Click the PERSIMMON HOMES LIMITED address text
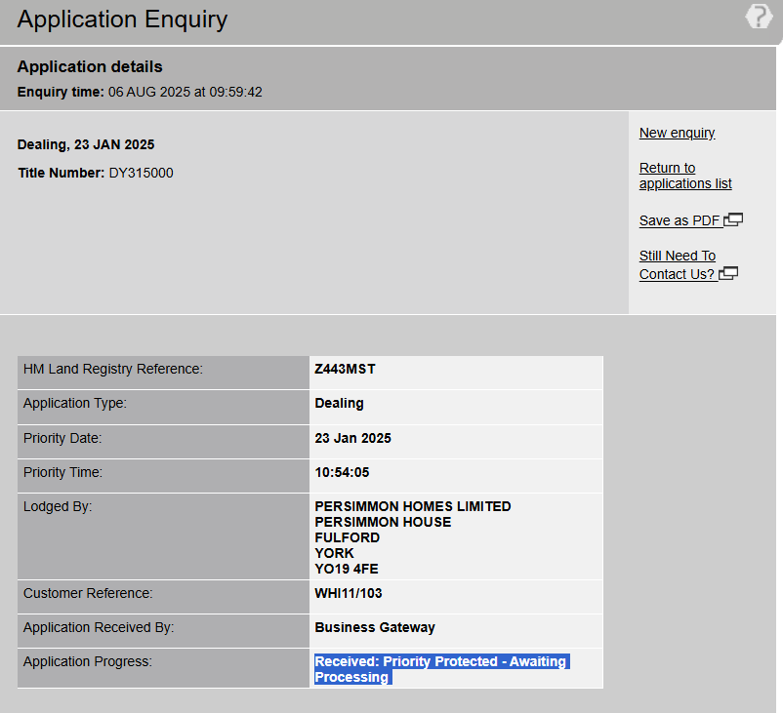 412,506
